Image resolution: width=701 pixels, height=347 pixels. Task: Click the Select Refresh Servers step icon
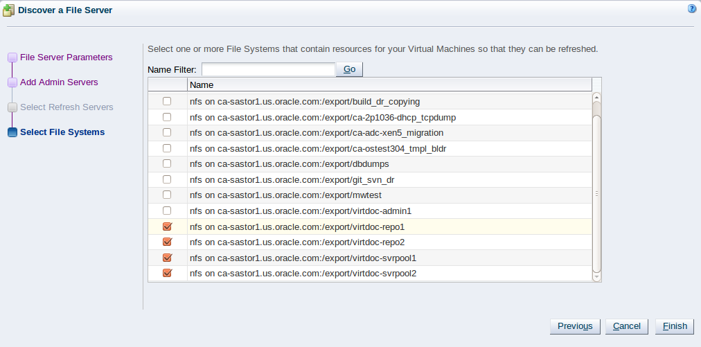coord(12,107)
